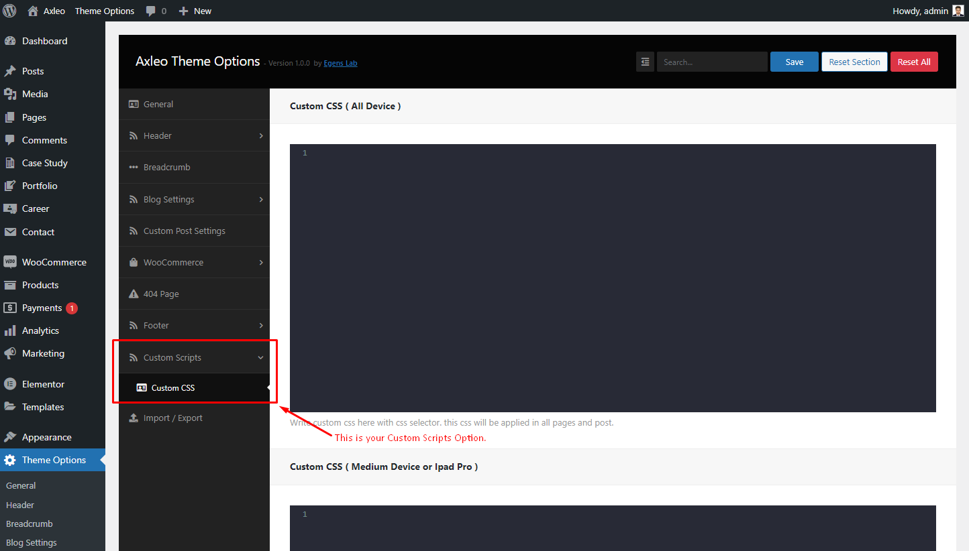The height and width of the screenshot is (551, 969).
Task: Save the theme options
Action: point(795,62)
